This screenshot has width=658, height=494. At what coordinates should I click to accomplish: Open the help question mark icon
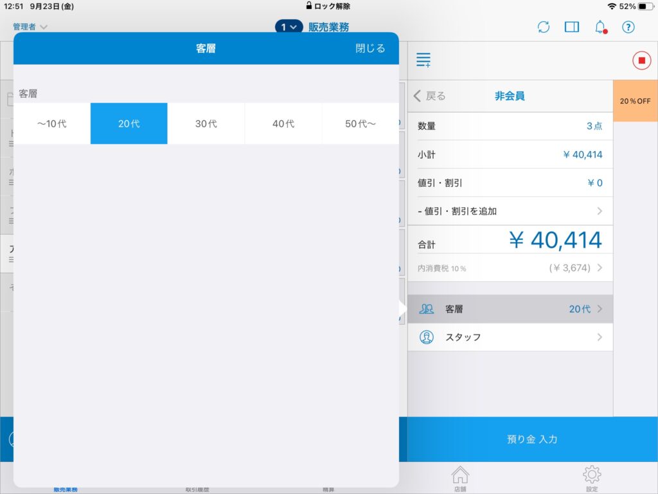[x=628, y=27]
